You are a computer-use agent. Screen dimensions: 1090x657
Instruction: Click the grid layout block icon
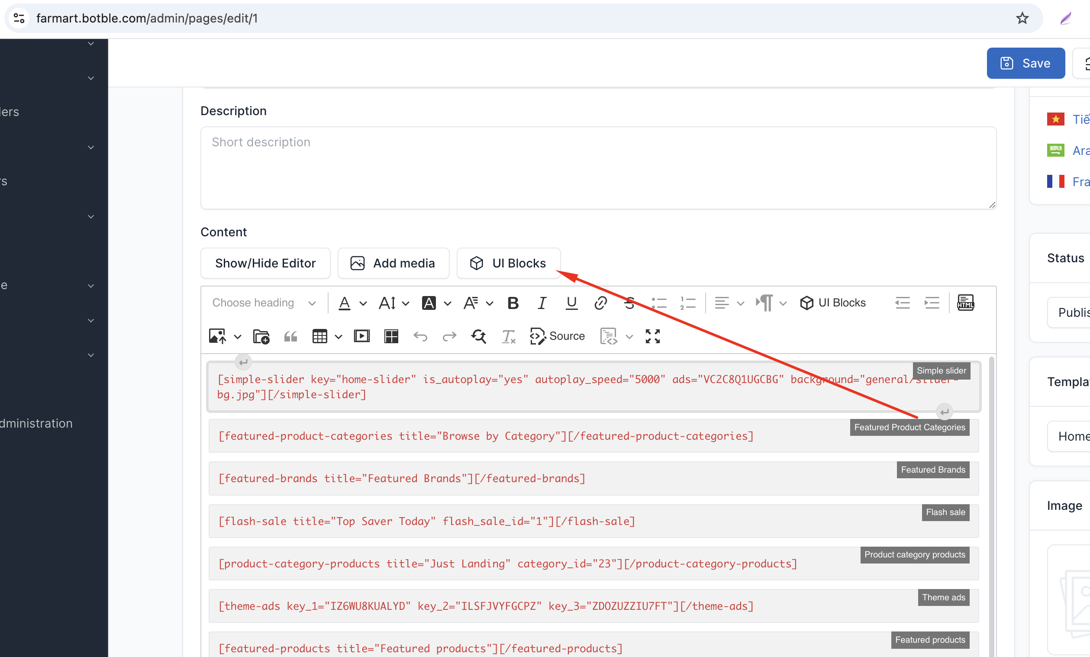(x=391, y=337)
